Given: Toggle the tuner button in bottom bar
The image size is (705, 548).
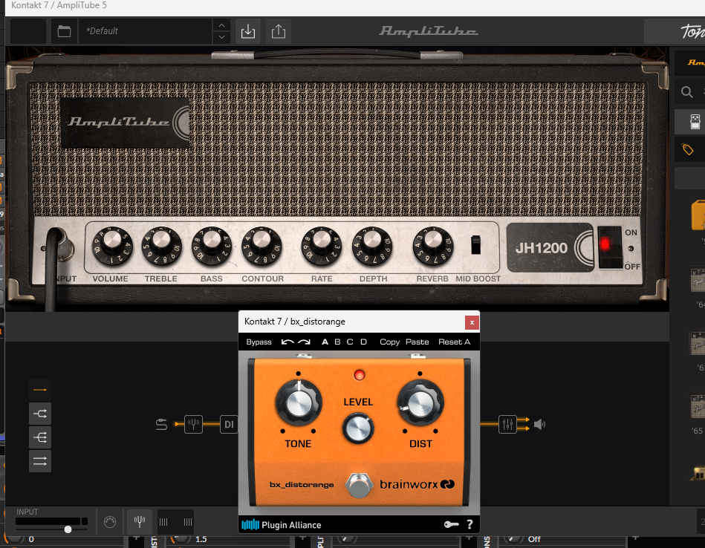Looking at the screenshot, I should (140, 522).
